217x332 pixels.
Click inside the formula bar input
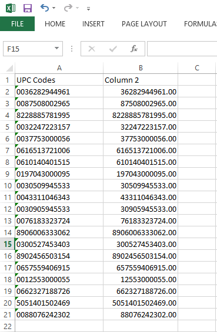(x=182, y=49)
